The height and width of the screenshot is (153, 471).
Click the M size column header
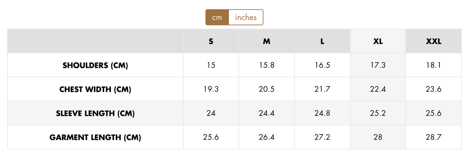point(266,41)
